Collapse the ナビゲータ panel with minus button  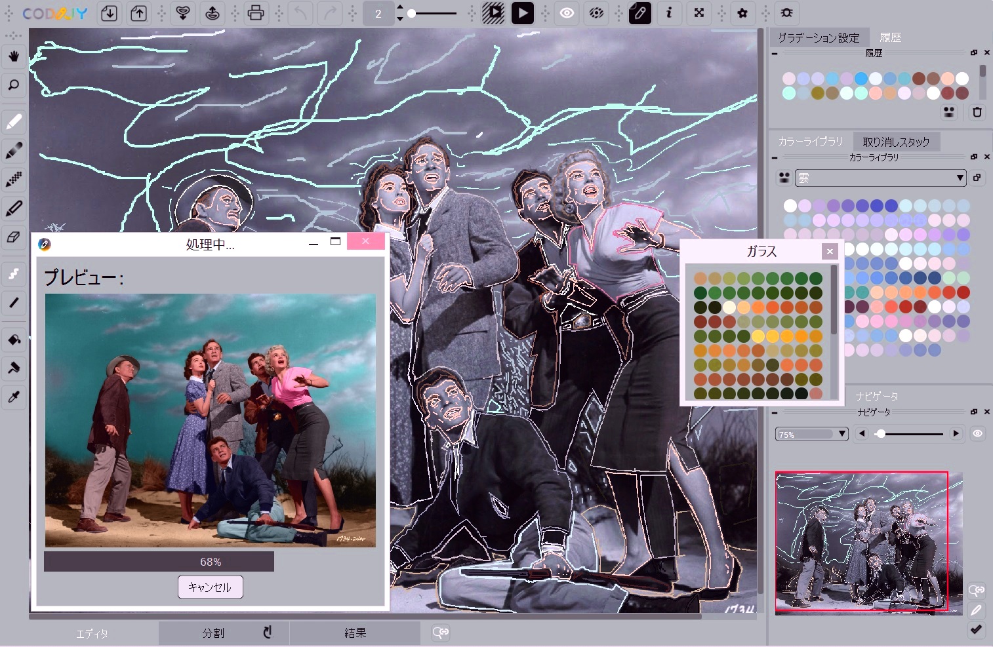tap(775, 412)
